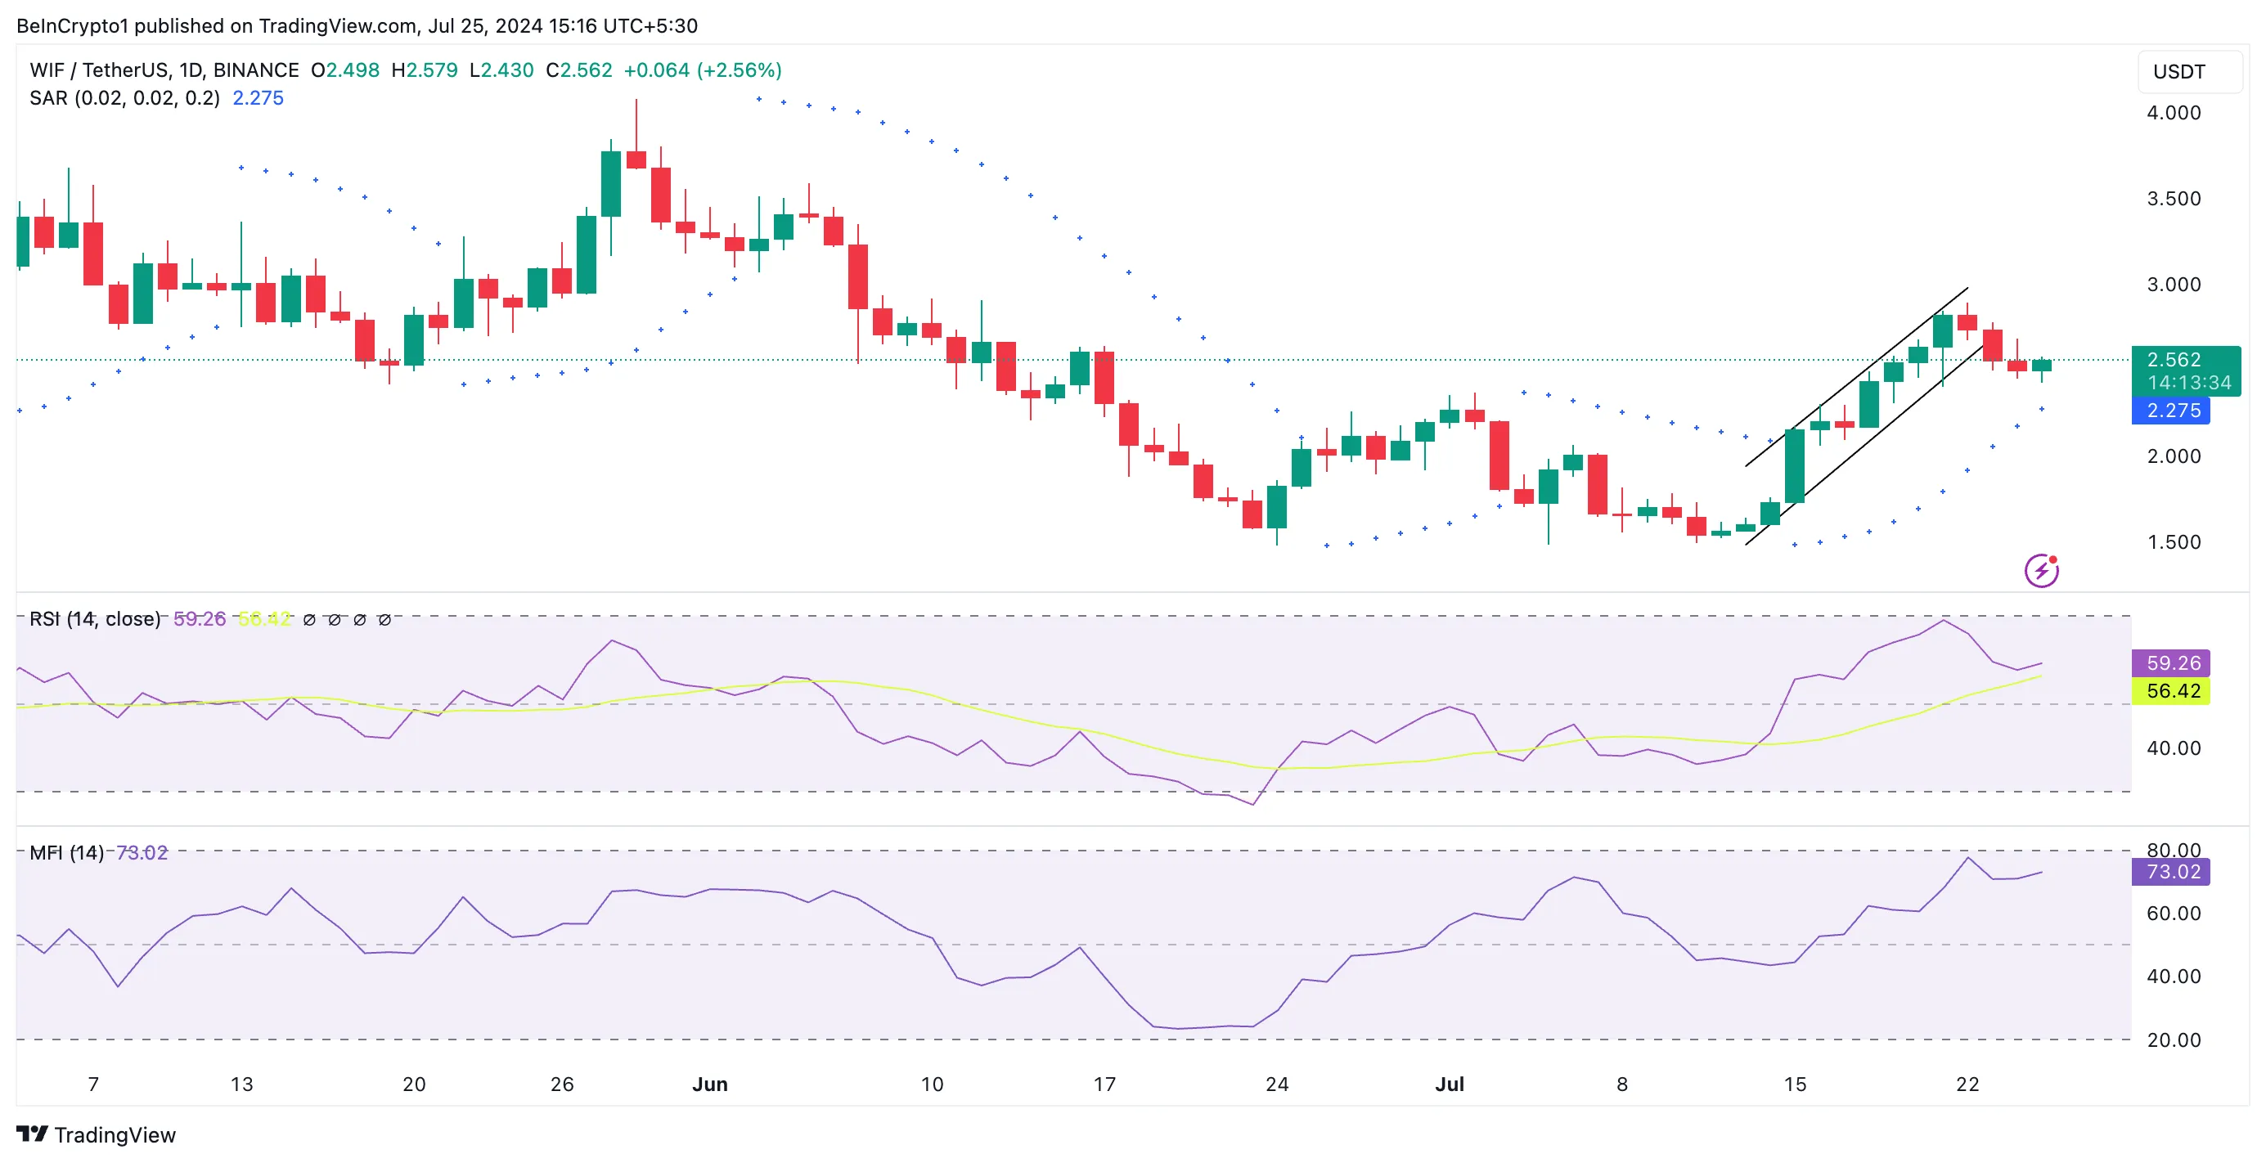The width and height of the screenshot is (2266, 1163).
Task: Click the TradingView logo at bottom left
Action: click(96, 1135)
